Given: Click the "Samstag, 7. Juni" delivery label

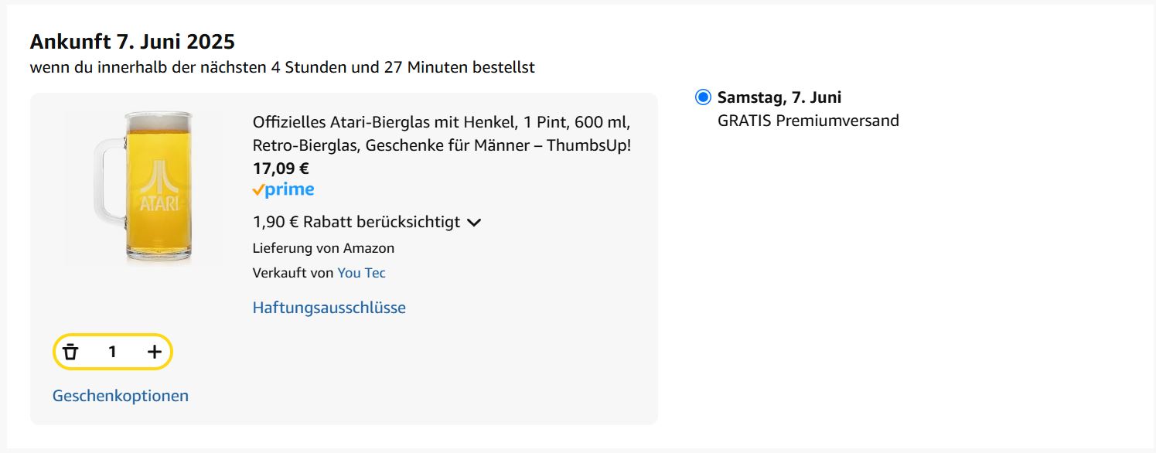Looking at the screenshot, I should click(x=779, y=97).
